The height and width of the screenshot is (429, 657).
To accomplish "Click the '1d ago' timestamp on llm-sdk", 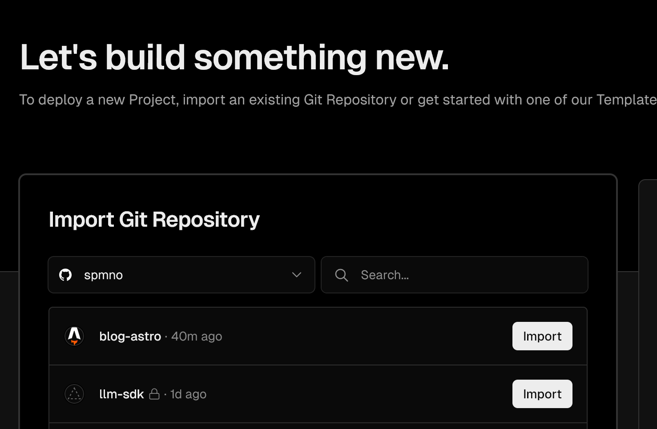I will tap(189, 394).
